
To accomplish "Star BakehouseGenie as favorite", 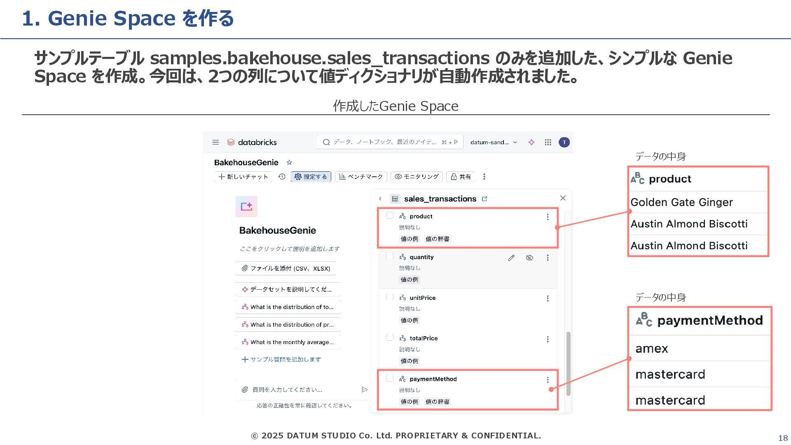I will 289,163.
